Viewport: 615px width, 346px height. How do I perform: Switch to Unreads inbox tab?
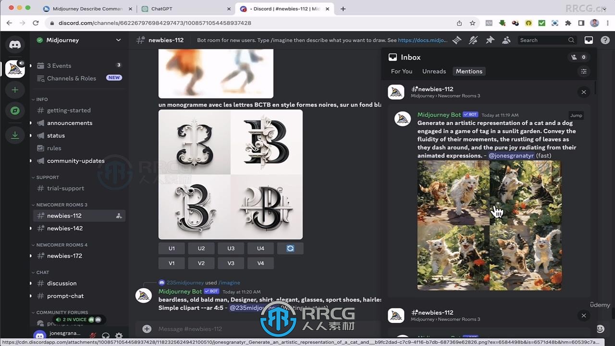coord(434,71)
